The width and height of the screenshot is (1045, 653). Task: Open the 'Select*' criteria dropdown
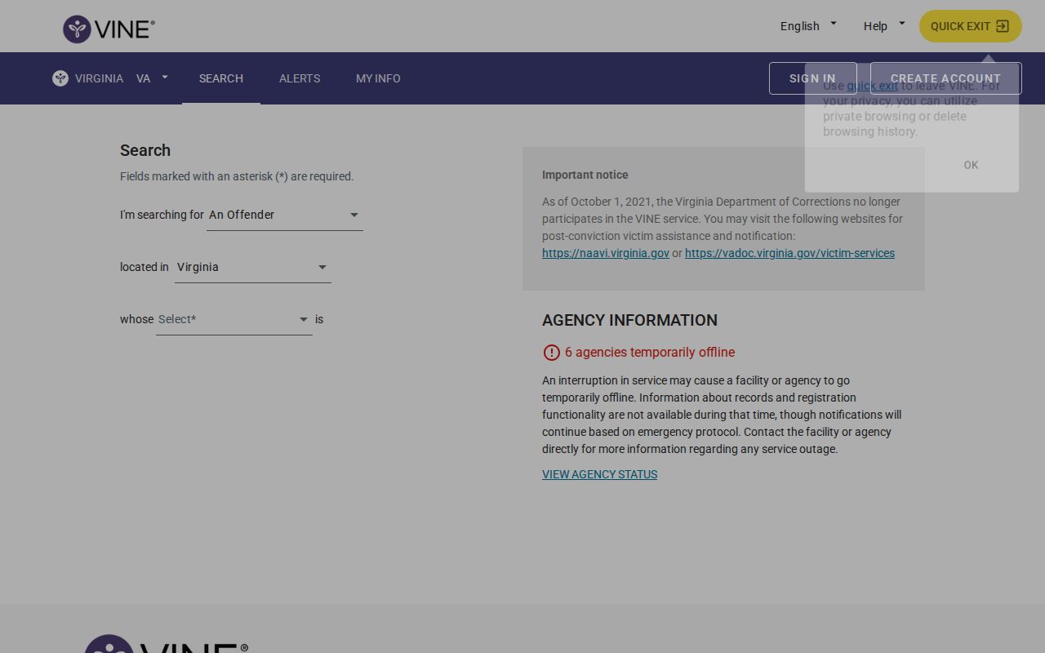click(x=234, y=319)
